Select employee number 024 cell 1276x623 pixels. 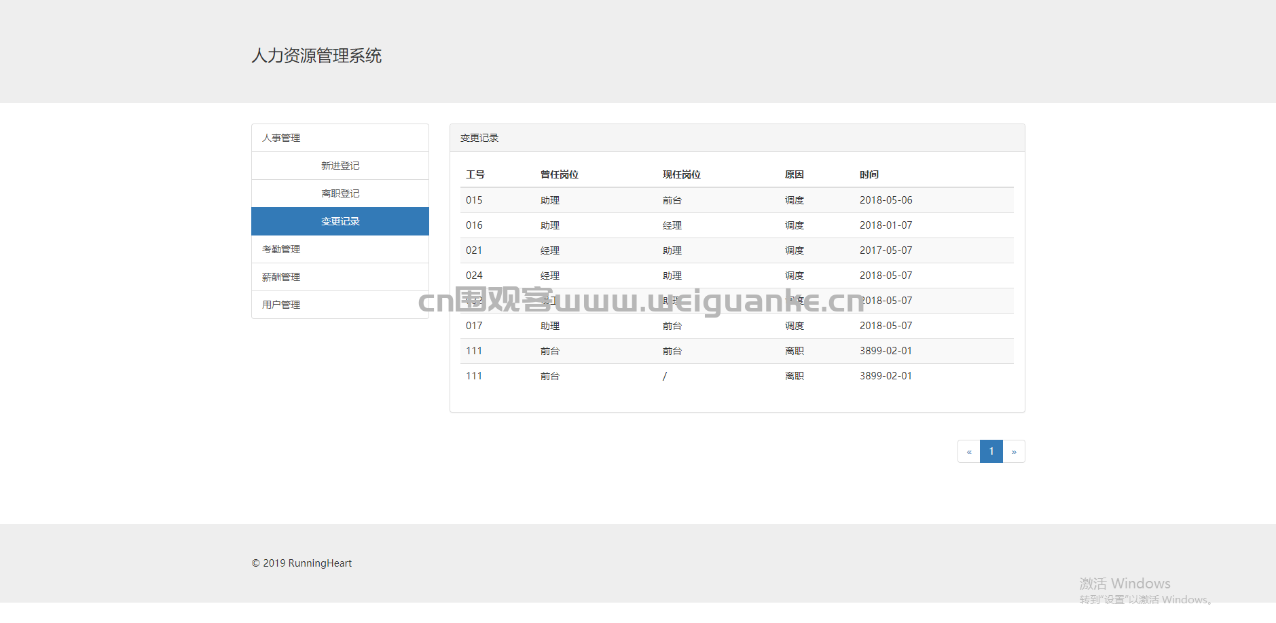pyautogui.click(x=474, y=276)
